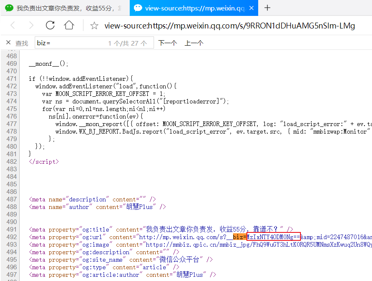Go forward with the browser forward arrow
This screenshot has height=281, width=372.
[31, 25]
